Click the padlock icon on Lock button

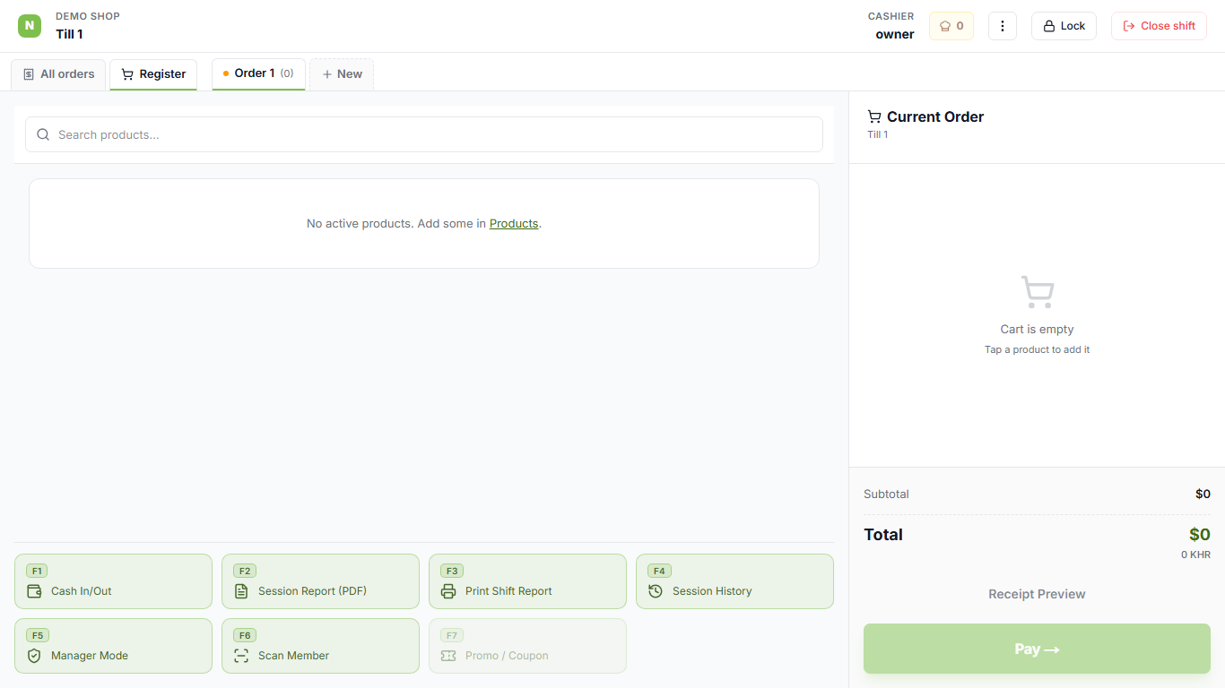tap(1048, 26)
